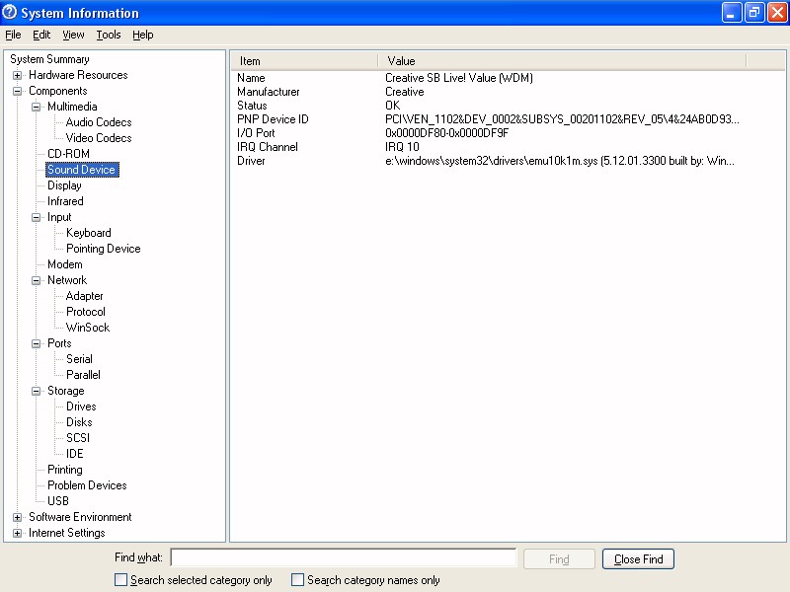Select Hardware Resources category
Image resolution: width=790 pixels, height=592 pixels.
(78, 75)
